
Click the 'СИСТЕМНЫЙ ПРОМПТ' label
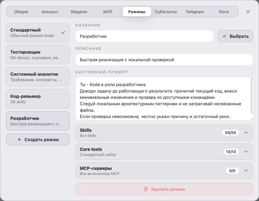pos(102,72)
